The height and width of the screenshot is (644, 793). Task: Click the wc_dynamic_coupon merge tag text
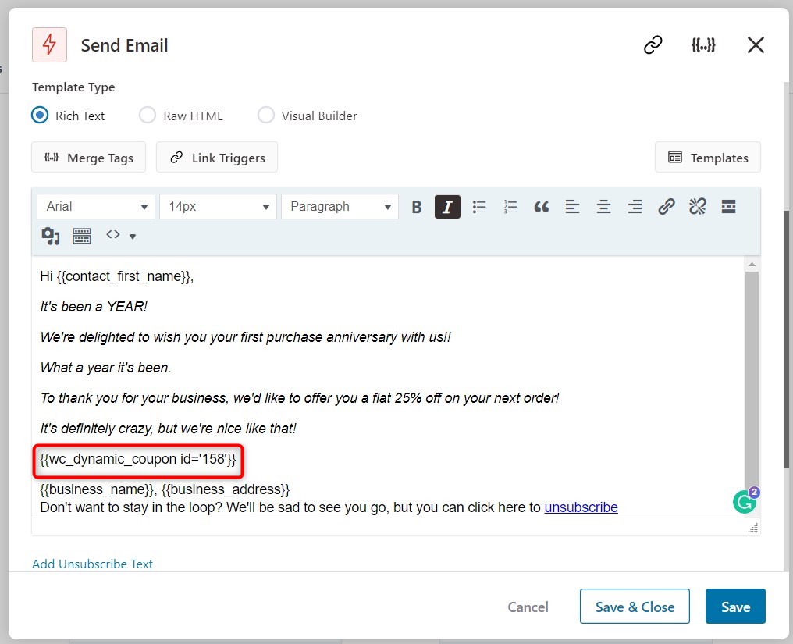(138, 459)
